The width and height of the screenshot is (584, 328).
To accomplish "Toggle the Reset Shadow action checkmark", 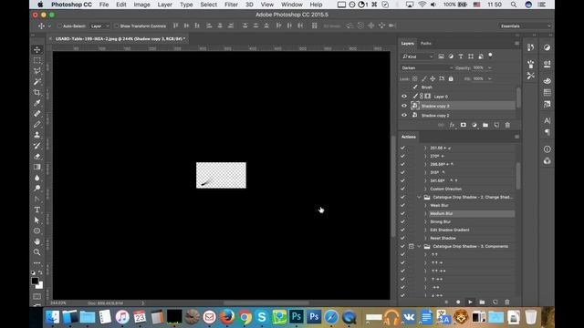I will pos(402,238).
